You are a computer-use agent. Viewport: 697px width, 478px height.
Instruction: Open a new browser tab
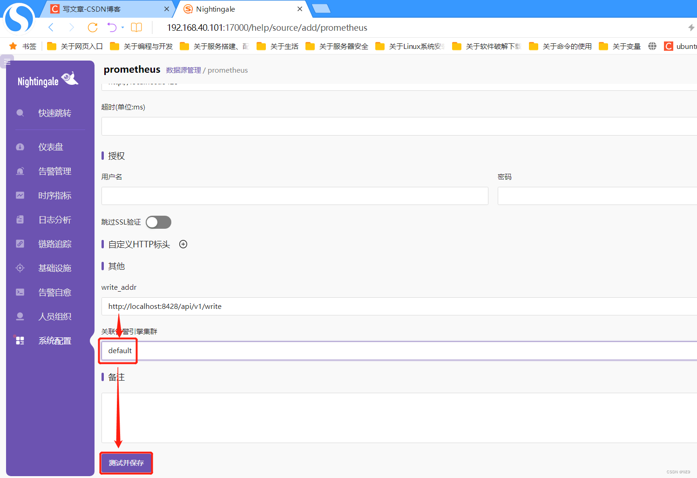coord(321,8)
